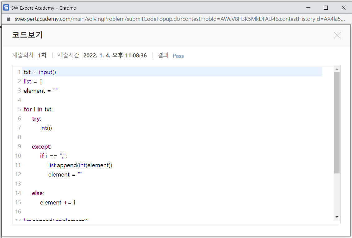This screenshot has width=352, height=238.
Task: Click code line 'if i == ",":'
Action: (53, 156)
